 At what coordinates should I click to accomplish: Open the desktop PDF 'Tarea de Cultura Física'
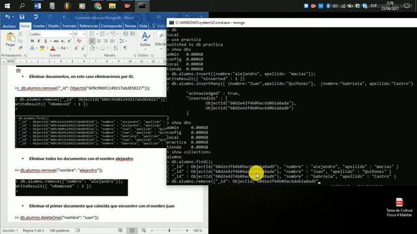[399, 207]
